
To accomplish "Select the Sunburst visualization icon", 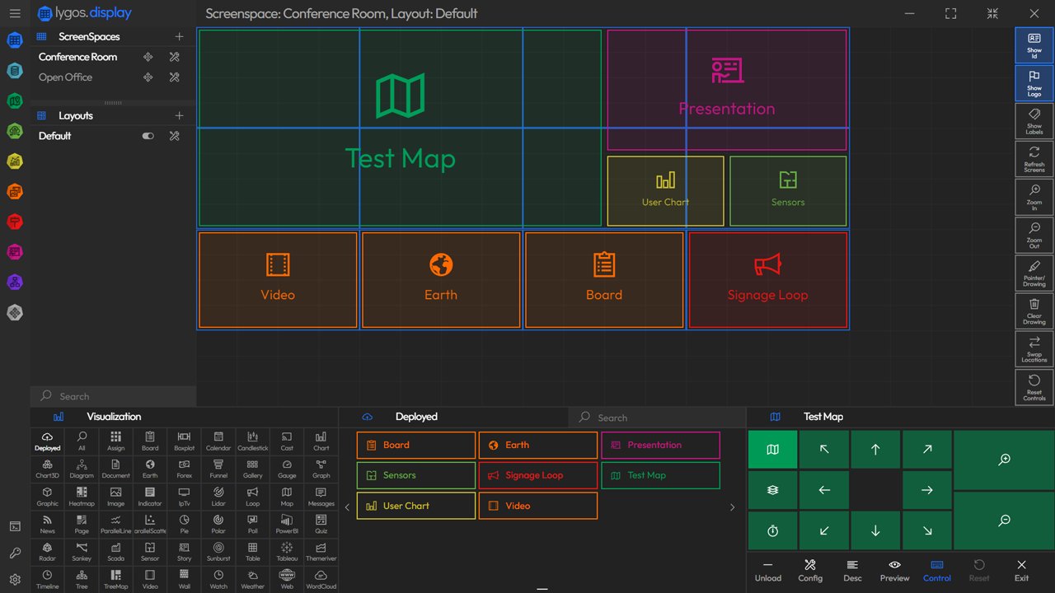I will (218, 551).
